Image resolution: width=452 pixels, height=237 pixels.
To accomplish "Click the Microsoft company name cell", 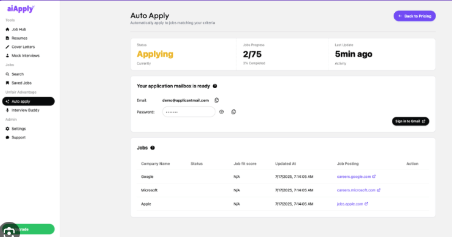I will click(149, 190).
